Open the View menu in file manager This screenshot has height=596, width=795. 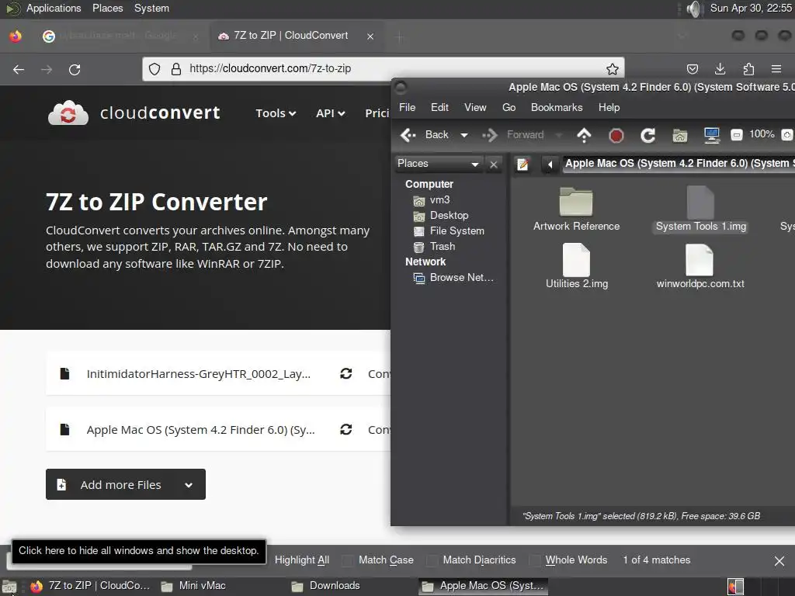coord(475,107)
